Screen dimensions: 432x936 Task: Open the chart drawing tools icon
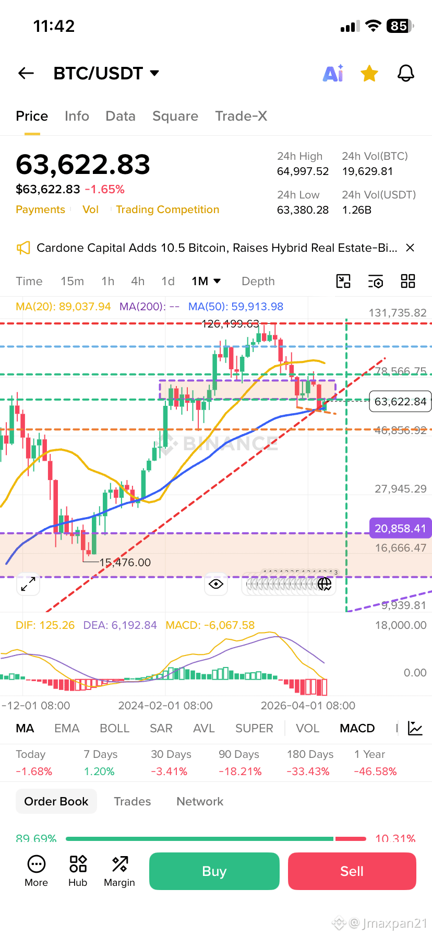tap(343, 281)
